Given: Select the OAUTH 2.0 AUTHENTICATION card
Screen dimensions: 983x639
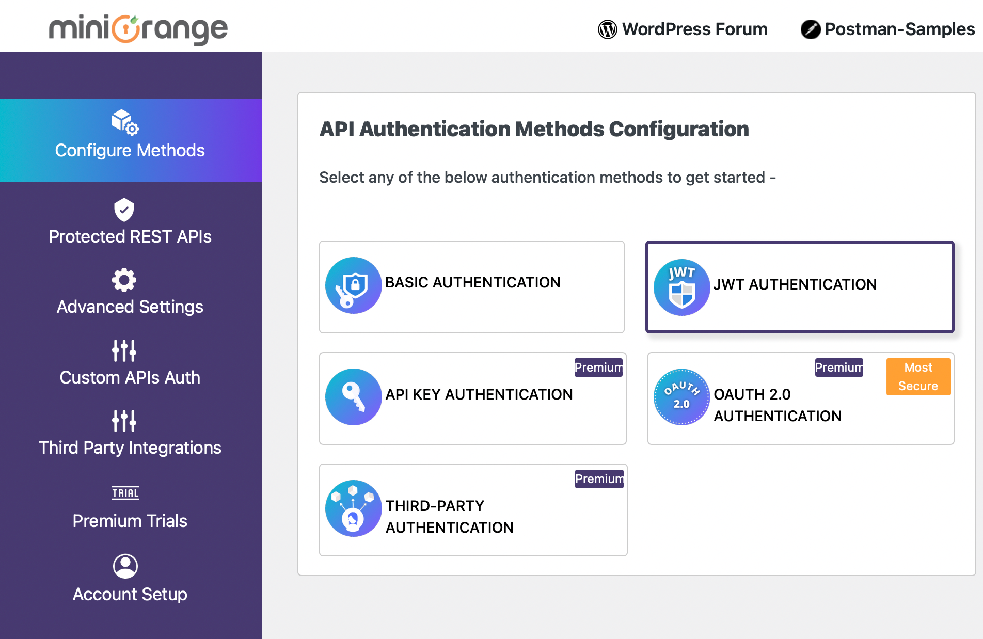Looking at the screenshot, I should [x=801, y=398].
